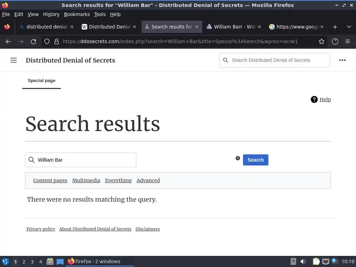Open the File menu
Viewport: 356px width, 267px height.
(x=6, y=14)
